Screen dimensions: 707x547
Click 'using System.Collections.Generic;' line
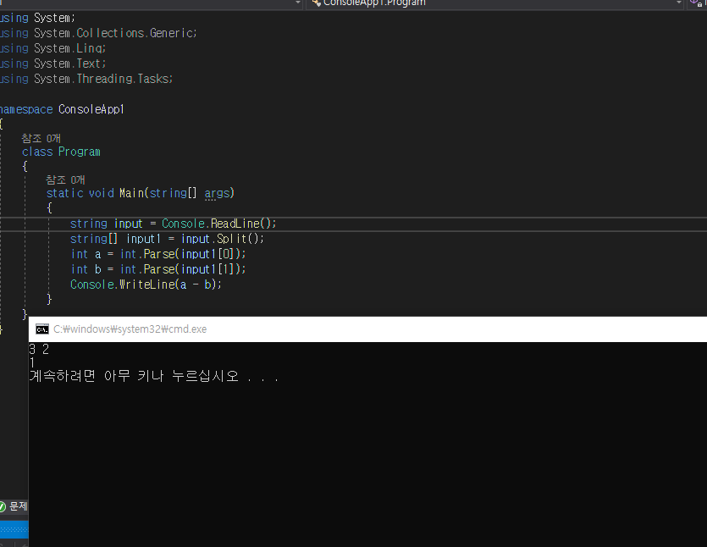(98, 33)
